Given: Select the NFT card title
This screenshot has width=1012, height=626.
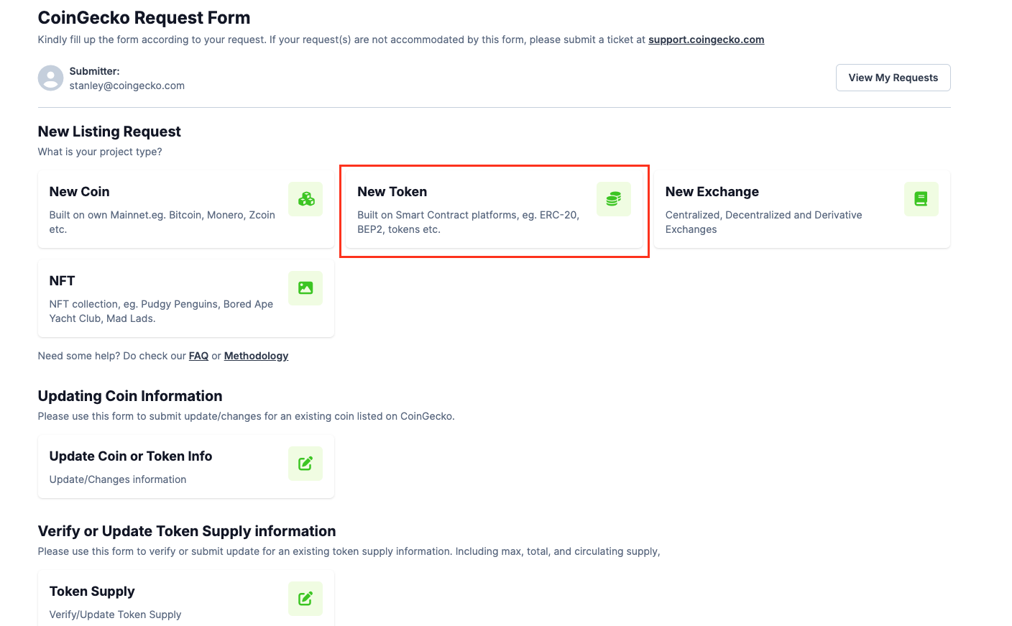Looking at the screenshot, I should pos(62,281).
